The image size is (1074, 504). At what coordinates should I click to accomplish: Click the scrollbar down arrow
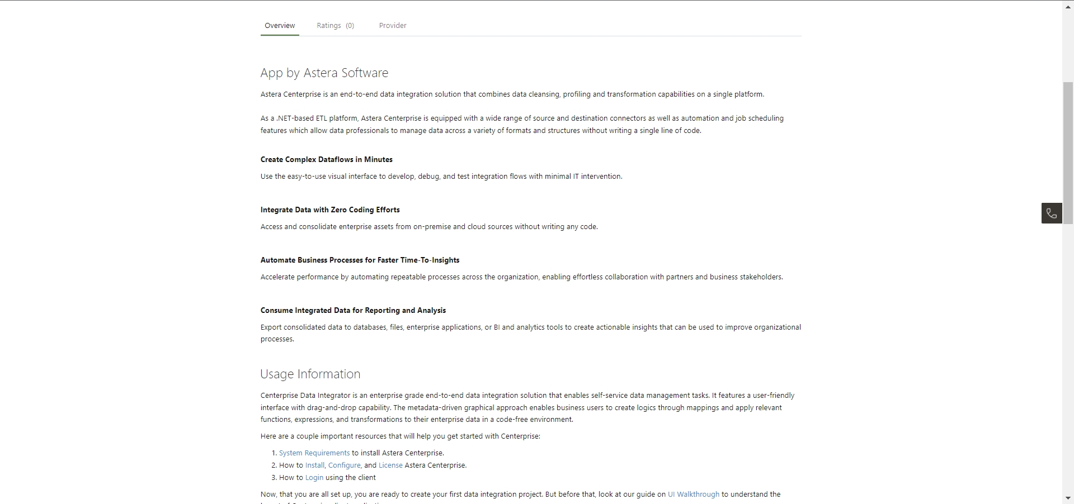point(1068,498)
